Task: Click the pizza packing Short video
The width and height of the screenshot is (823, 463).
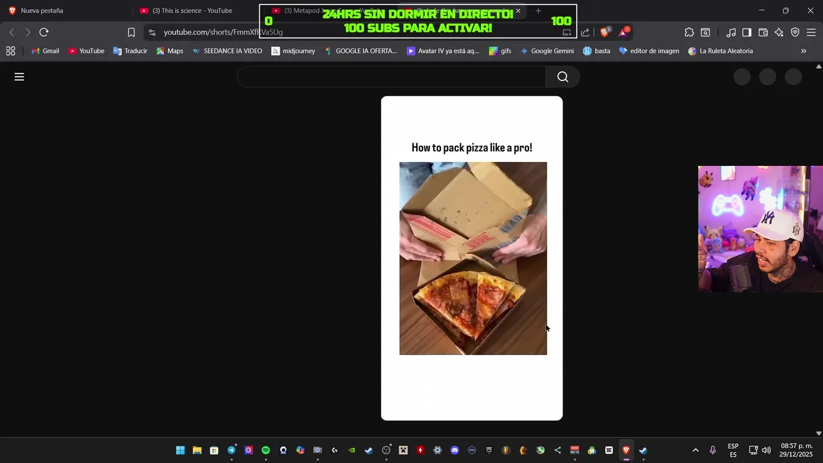Action: [473, 259]
